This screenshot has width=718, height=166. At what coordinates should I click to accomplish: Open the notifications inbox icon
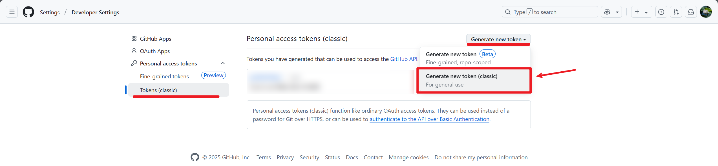pos(691,12)
